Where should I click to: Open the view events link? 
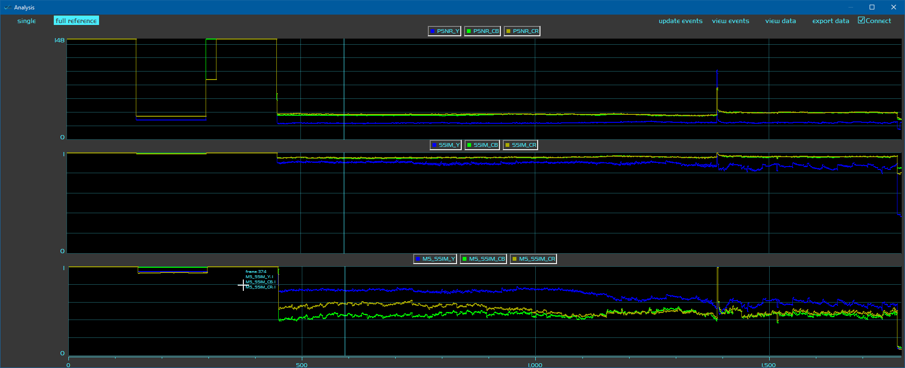pos(730,21)
